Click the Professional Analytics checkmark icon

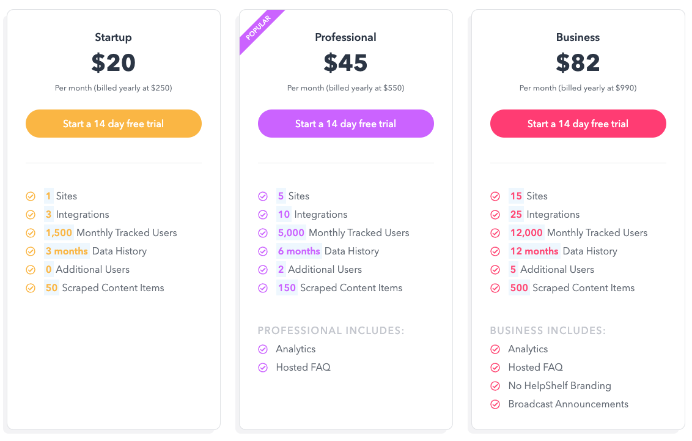(263, 349)
